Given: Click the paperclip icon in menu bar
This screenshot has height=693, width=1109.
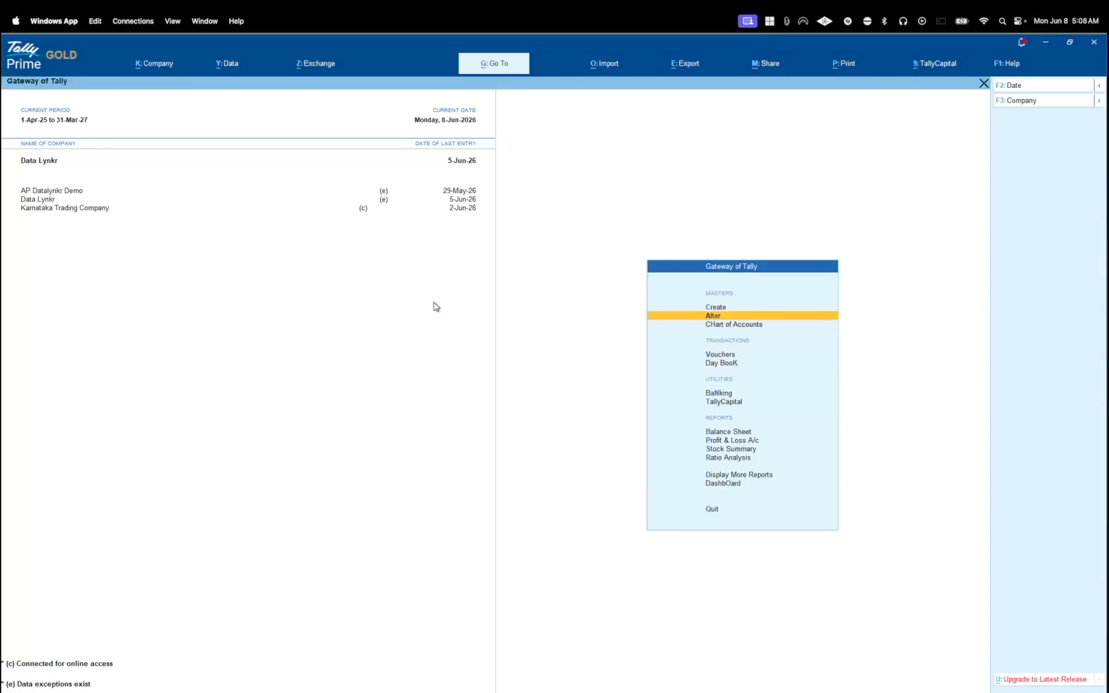Looking at the screenshot, I should [787, 21].
